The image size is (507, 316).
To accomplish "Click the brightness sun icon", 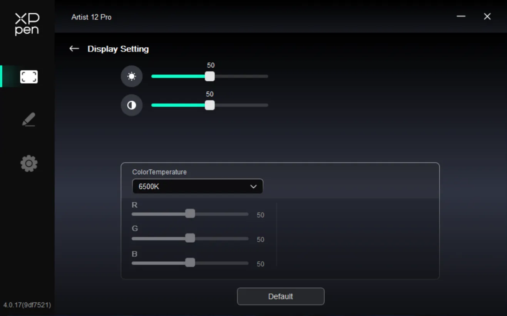I will (132, 76).
